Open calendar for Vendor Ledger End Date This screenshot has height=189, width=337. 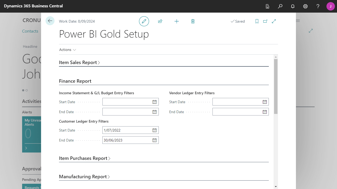[265, 112]
